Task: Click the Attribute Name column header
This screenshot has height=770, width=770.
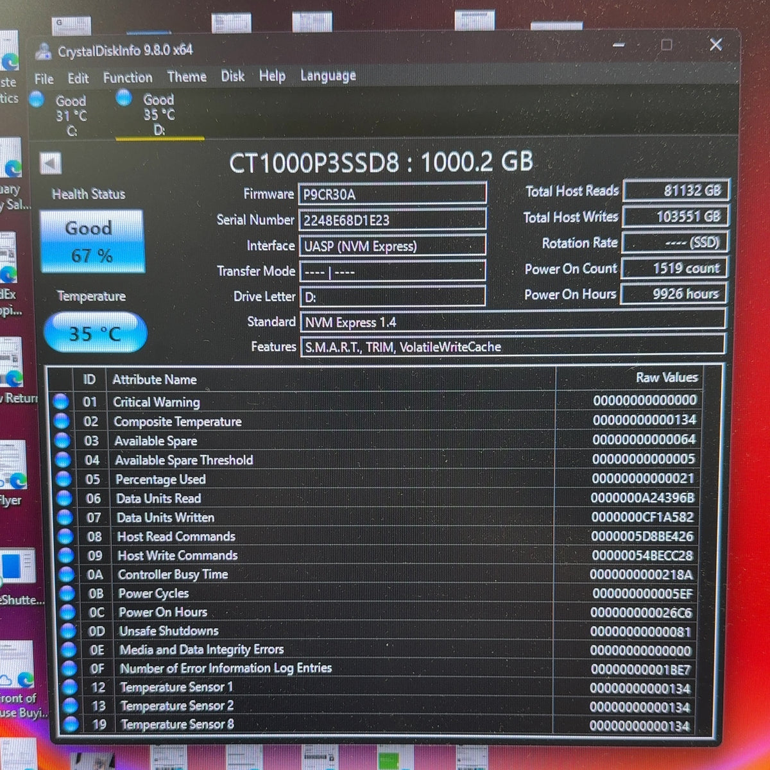Action: 155,380
